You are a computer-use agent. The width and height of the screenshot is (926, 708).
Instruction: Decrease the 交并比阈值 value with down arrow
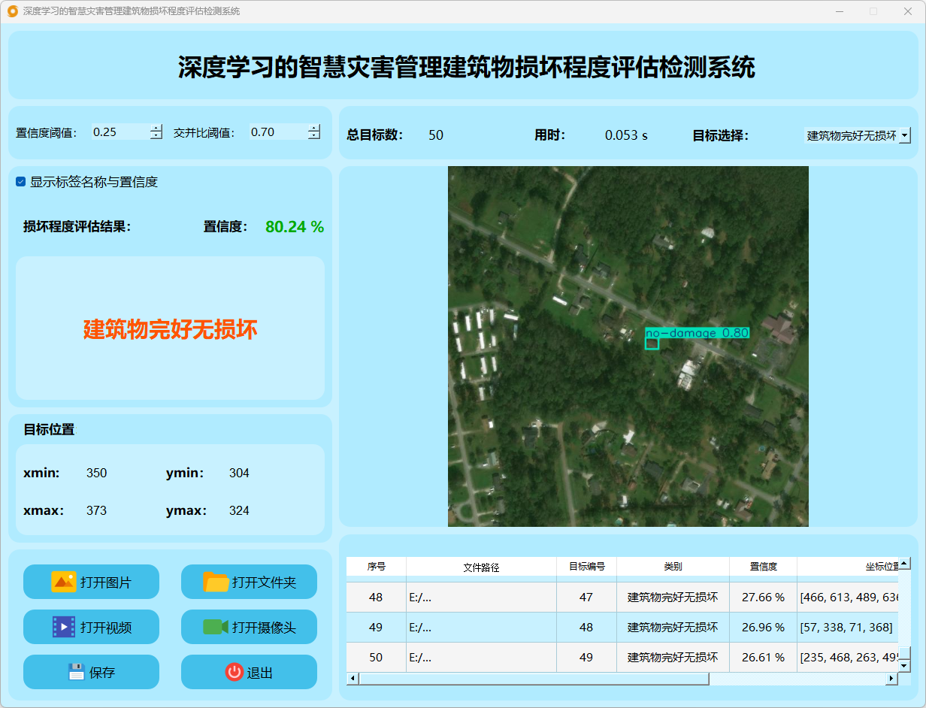coord(313,136)
